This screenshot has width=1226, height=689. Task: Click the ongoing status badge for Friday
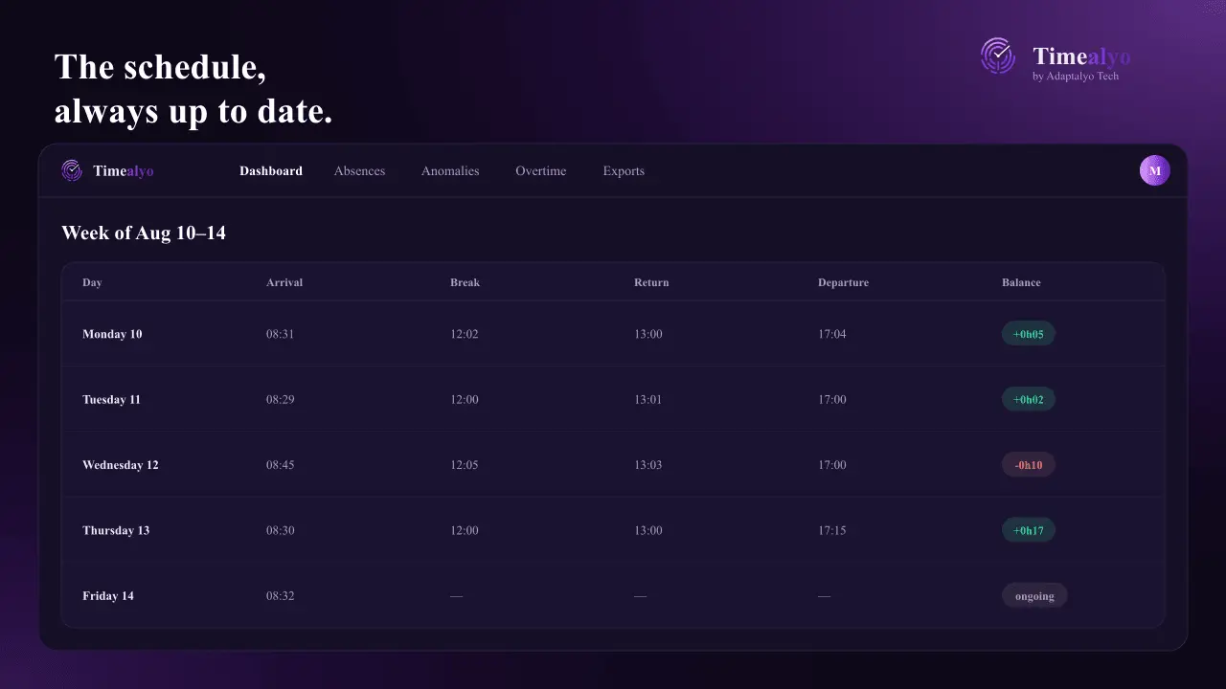pos(1034,596)
